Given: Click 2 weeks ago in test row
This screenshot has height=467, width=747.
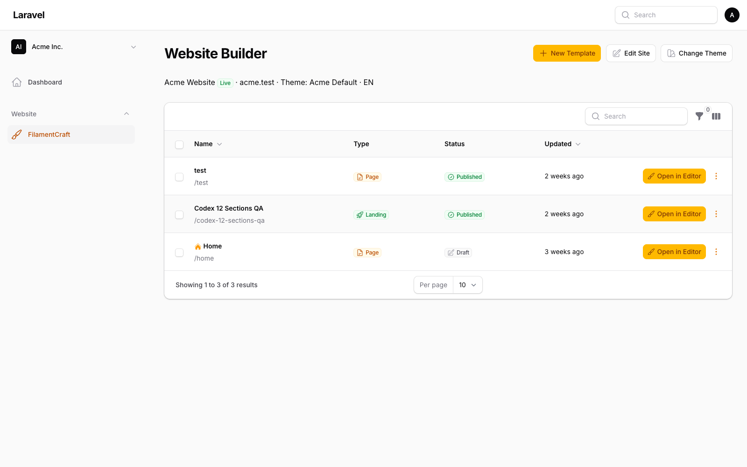Looking at the screenshot, I should (564, 176).
